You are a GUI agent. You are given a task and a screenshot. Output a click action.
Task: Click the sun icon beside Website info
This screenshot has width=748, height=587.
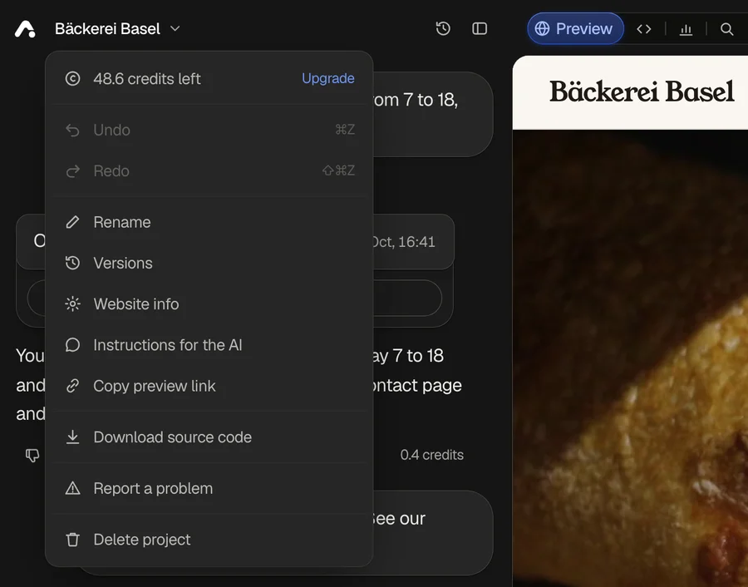(x=72, y=304)
